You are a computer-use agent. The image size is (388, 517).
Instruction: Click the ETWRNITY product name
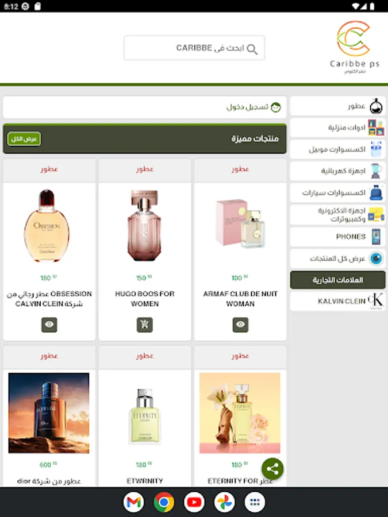(144, 481)
